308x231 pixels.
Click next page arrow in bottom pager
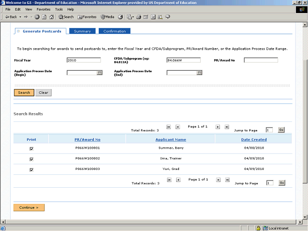(218, 180)
